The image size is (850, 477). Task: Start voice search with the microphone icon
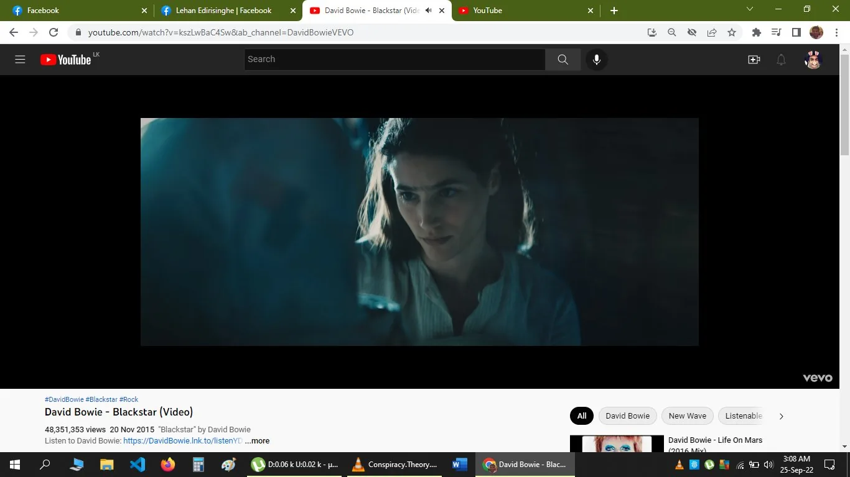(597, 59)
